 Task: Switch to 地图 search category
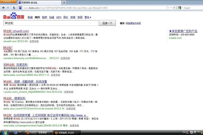point(80,17)
